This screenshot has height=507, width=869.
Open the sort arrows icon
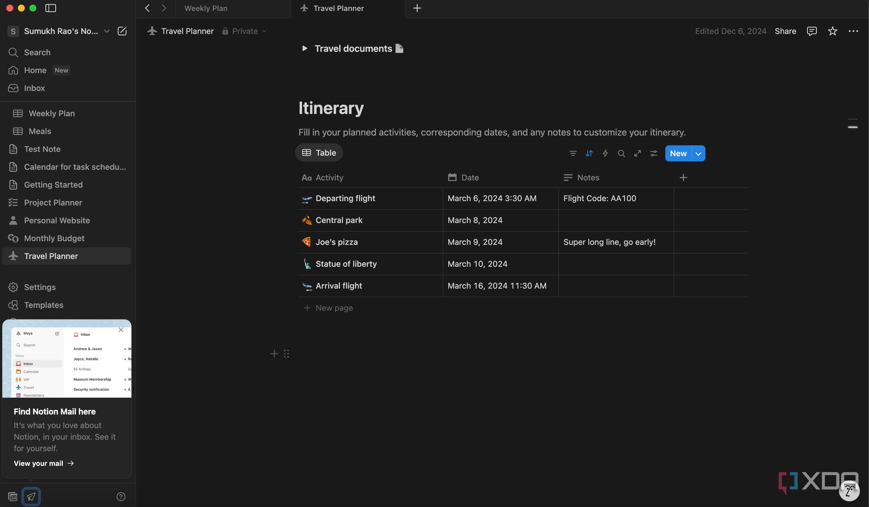[x=589, y=153]
